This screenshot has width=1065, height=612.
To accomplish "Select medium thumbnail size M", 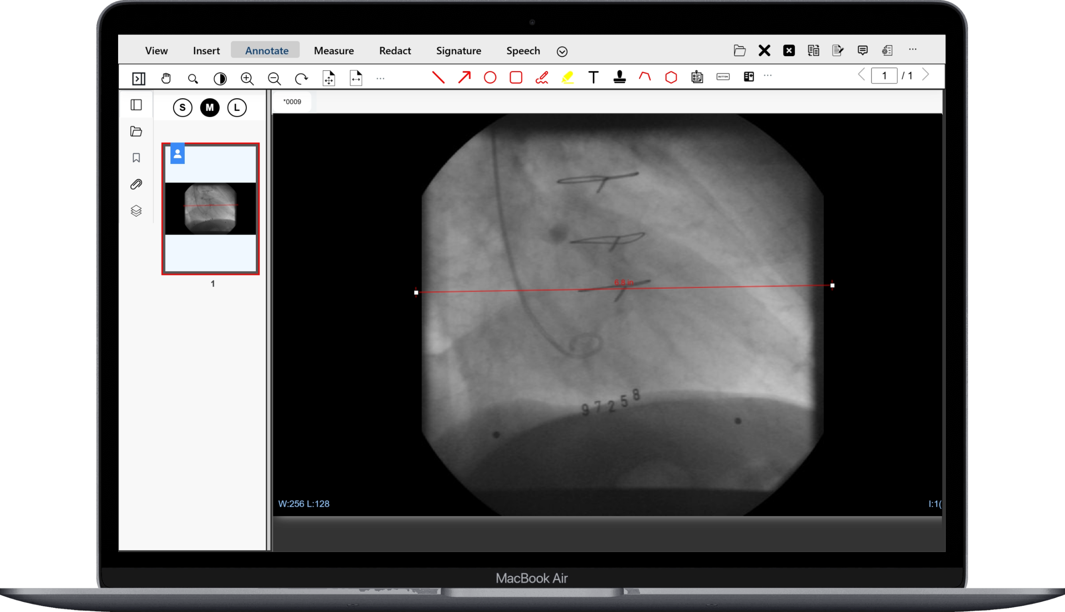I will click(x=210, y=108).
